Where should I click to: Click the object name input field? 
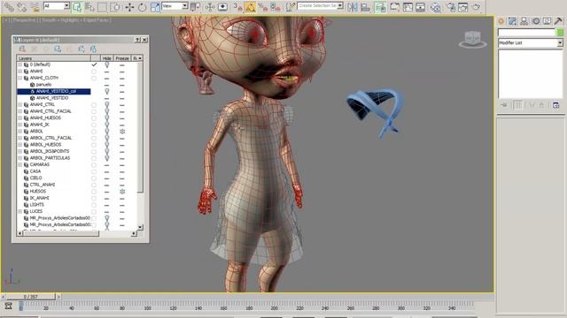(526, 33)
